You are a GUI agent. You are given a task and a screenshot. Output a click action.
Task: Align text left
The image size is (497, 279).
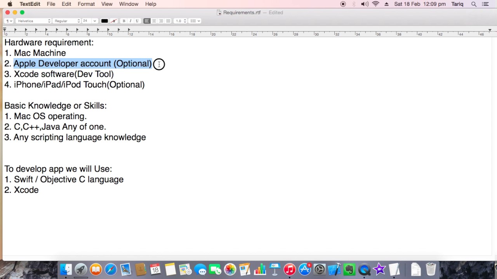147,21
